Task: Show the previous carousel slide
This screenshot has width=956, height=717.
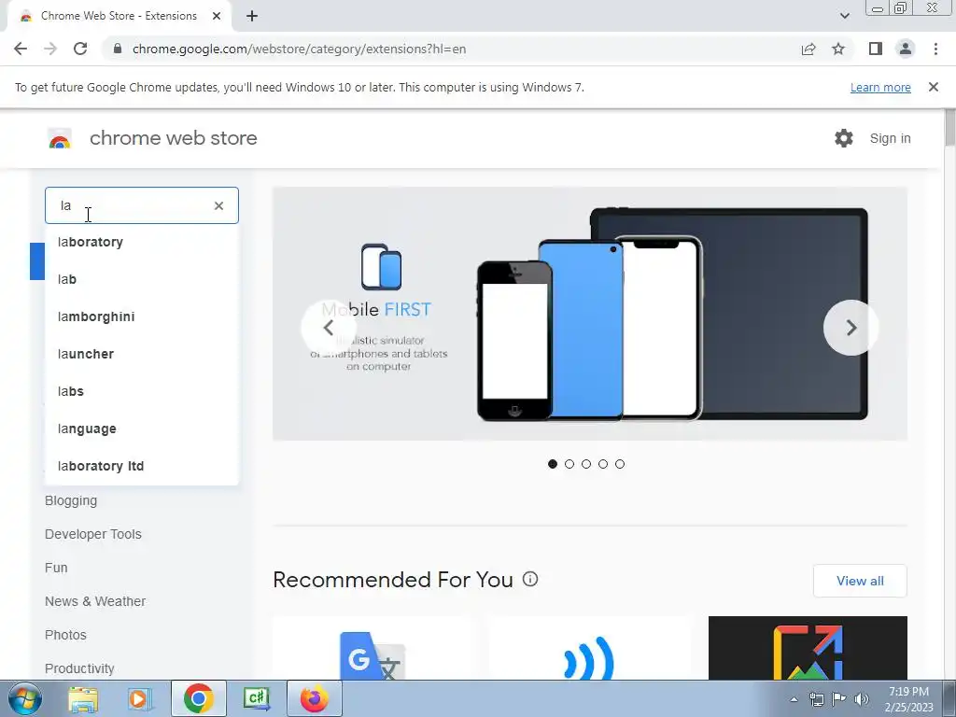Action: (329, 328)
